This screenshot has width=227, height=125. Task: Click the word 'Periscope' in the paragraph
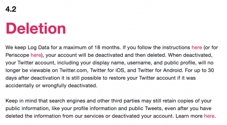click(x=18, y=55)
